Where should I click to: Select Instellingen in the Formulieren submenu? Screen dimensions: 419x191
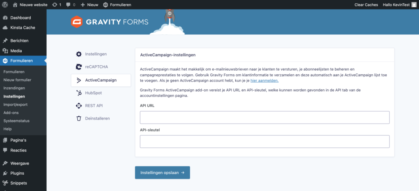point(14,96)
